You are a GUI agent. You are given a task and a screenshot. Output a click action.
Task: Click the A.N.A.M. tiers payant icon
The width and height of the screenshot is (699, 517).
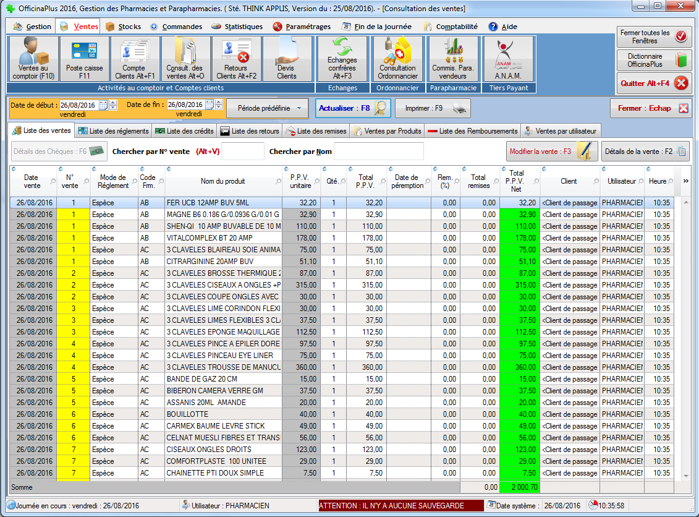pos(508,59)
